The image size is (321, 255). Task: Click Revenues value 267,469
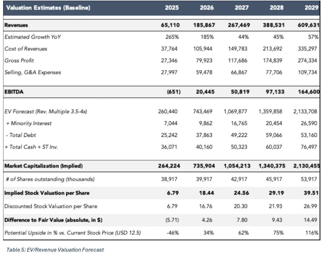239,25
